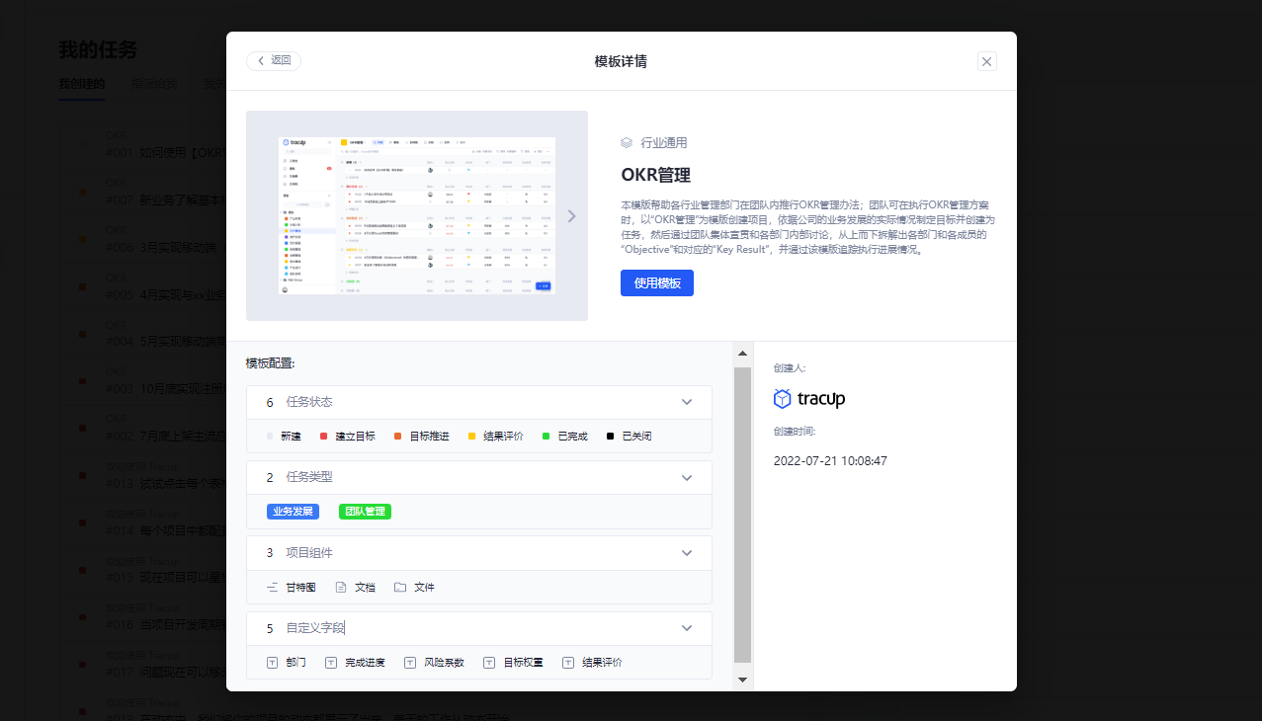Screen dimensions: 1262x721
Task: Click the 返回 back button
Action: tap(274, 60)
